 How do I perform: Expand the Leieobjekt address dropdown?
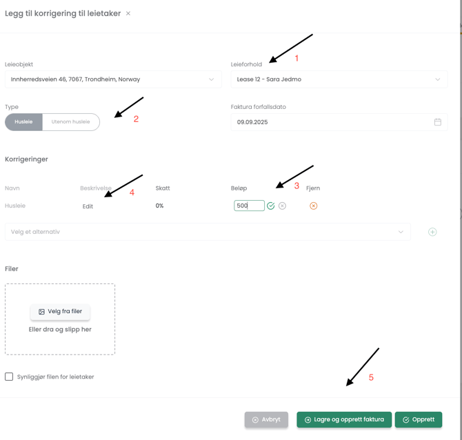tap(113, 79)
